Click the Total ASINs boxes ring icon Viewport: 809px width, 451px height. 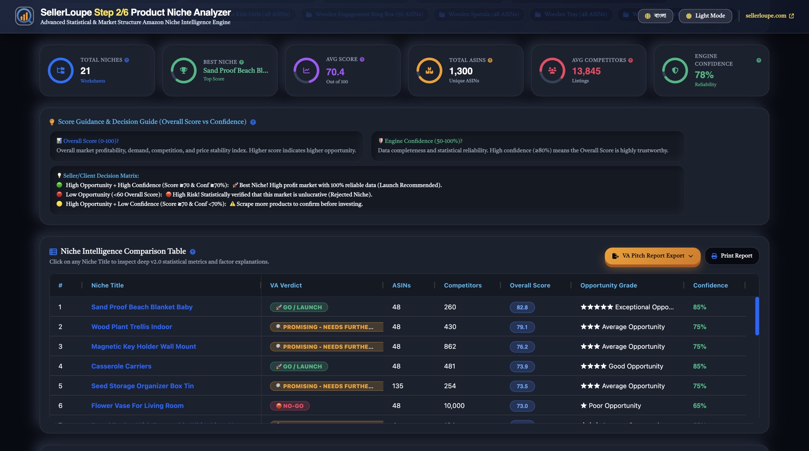click(x=429, y=70)
